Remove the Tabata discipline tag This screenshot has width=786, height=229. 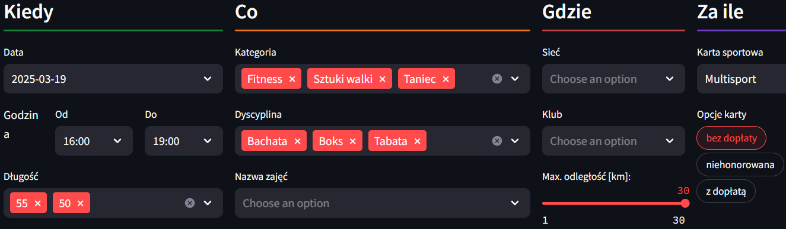point(417,141)
